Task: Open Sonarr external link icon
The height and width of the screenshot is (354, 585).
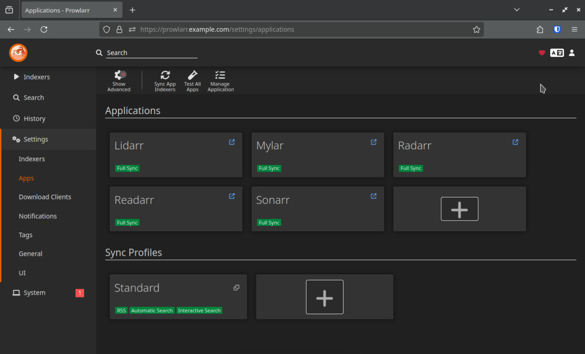Action: click(x=374, y=196)
